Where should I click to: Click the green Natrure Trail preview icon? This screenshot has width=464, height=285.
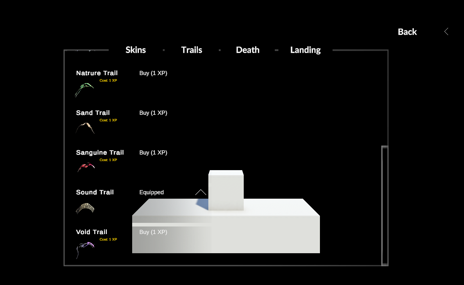pyautogui.click(x=84, y=90)
